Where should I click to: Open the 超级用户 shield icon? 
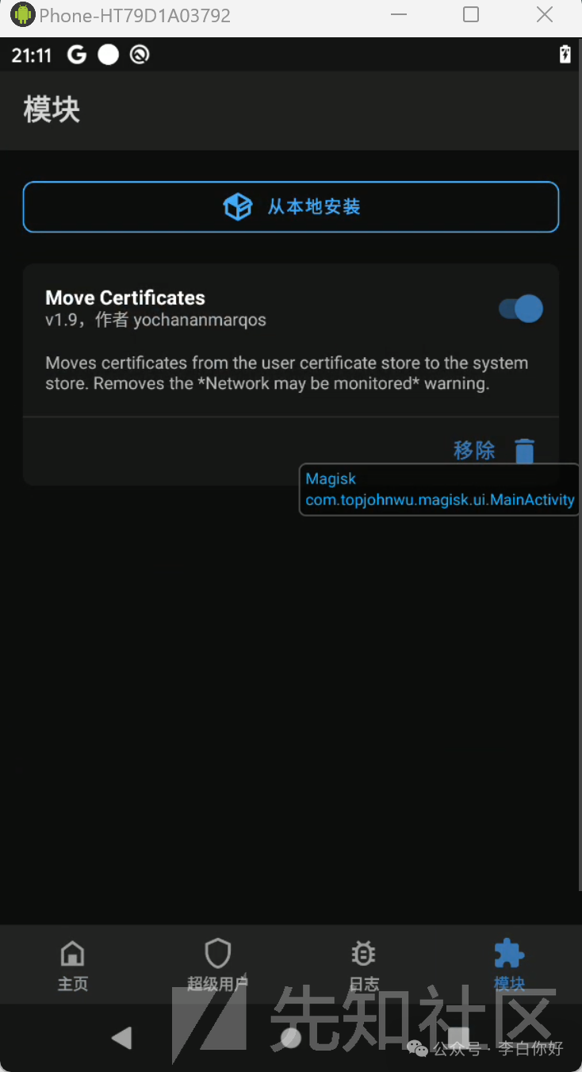coord(218,953)
